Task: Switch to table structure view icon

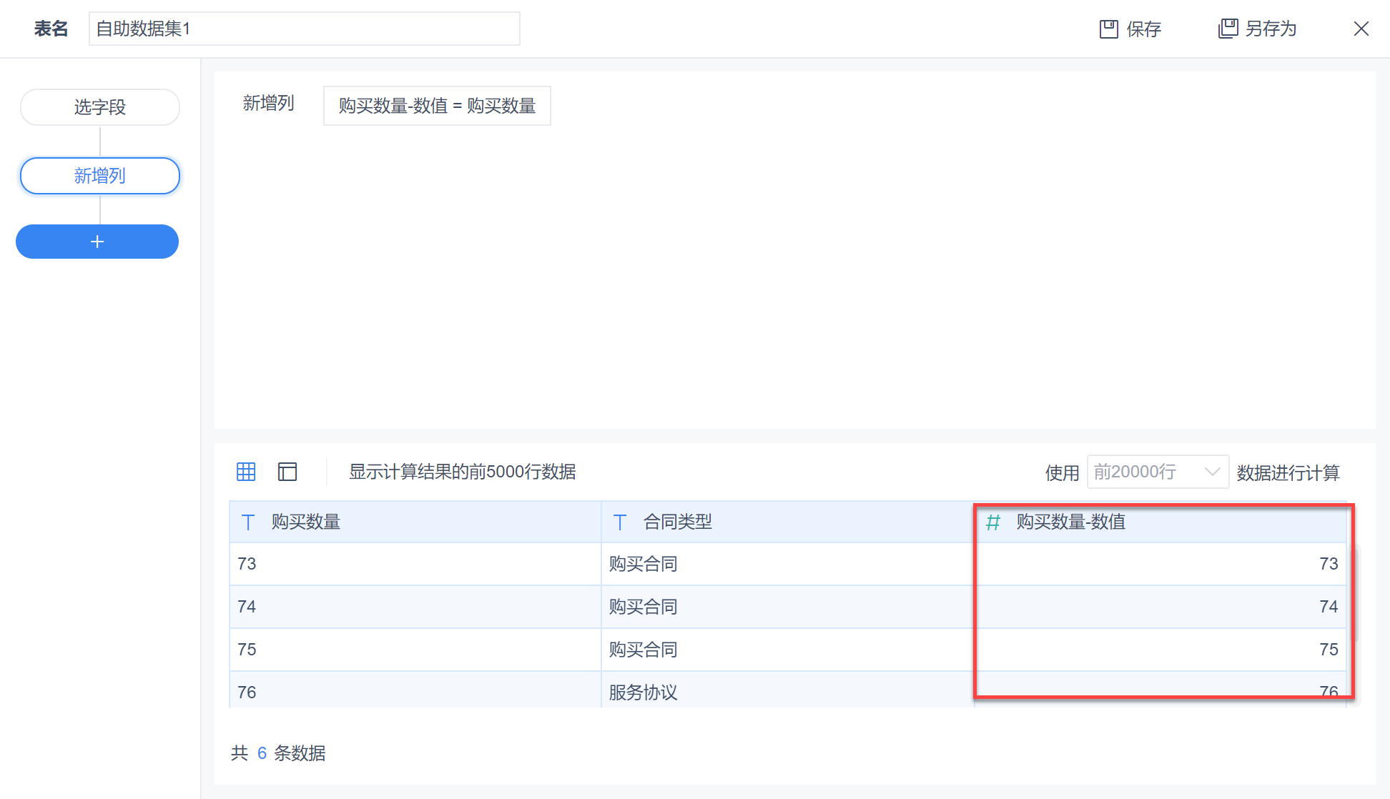Action: click(x=287, y=472)
